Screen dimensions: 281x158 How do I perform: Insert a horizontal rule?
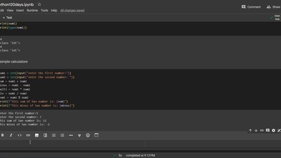(x=71, y=135)
